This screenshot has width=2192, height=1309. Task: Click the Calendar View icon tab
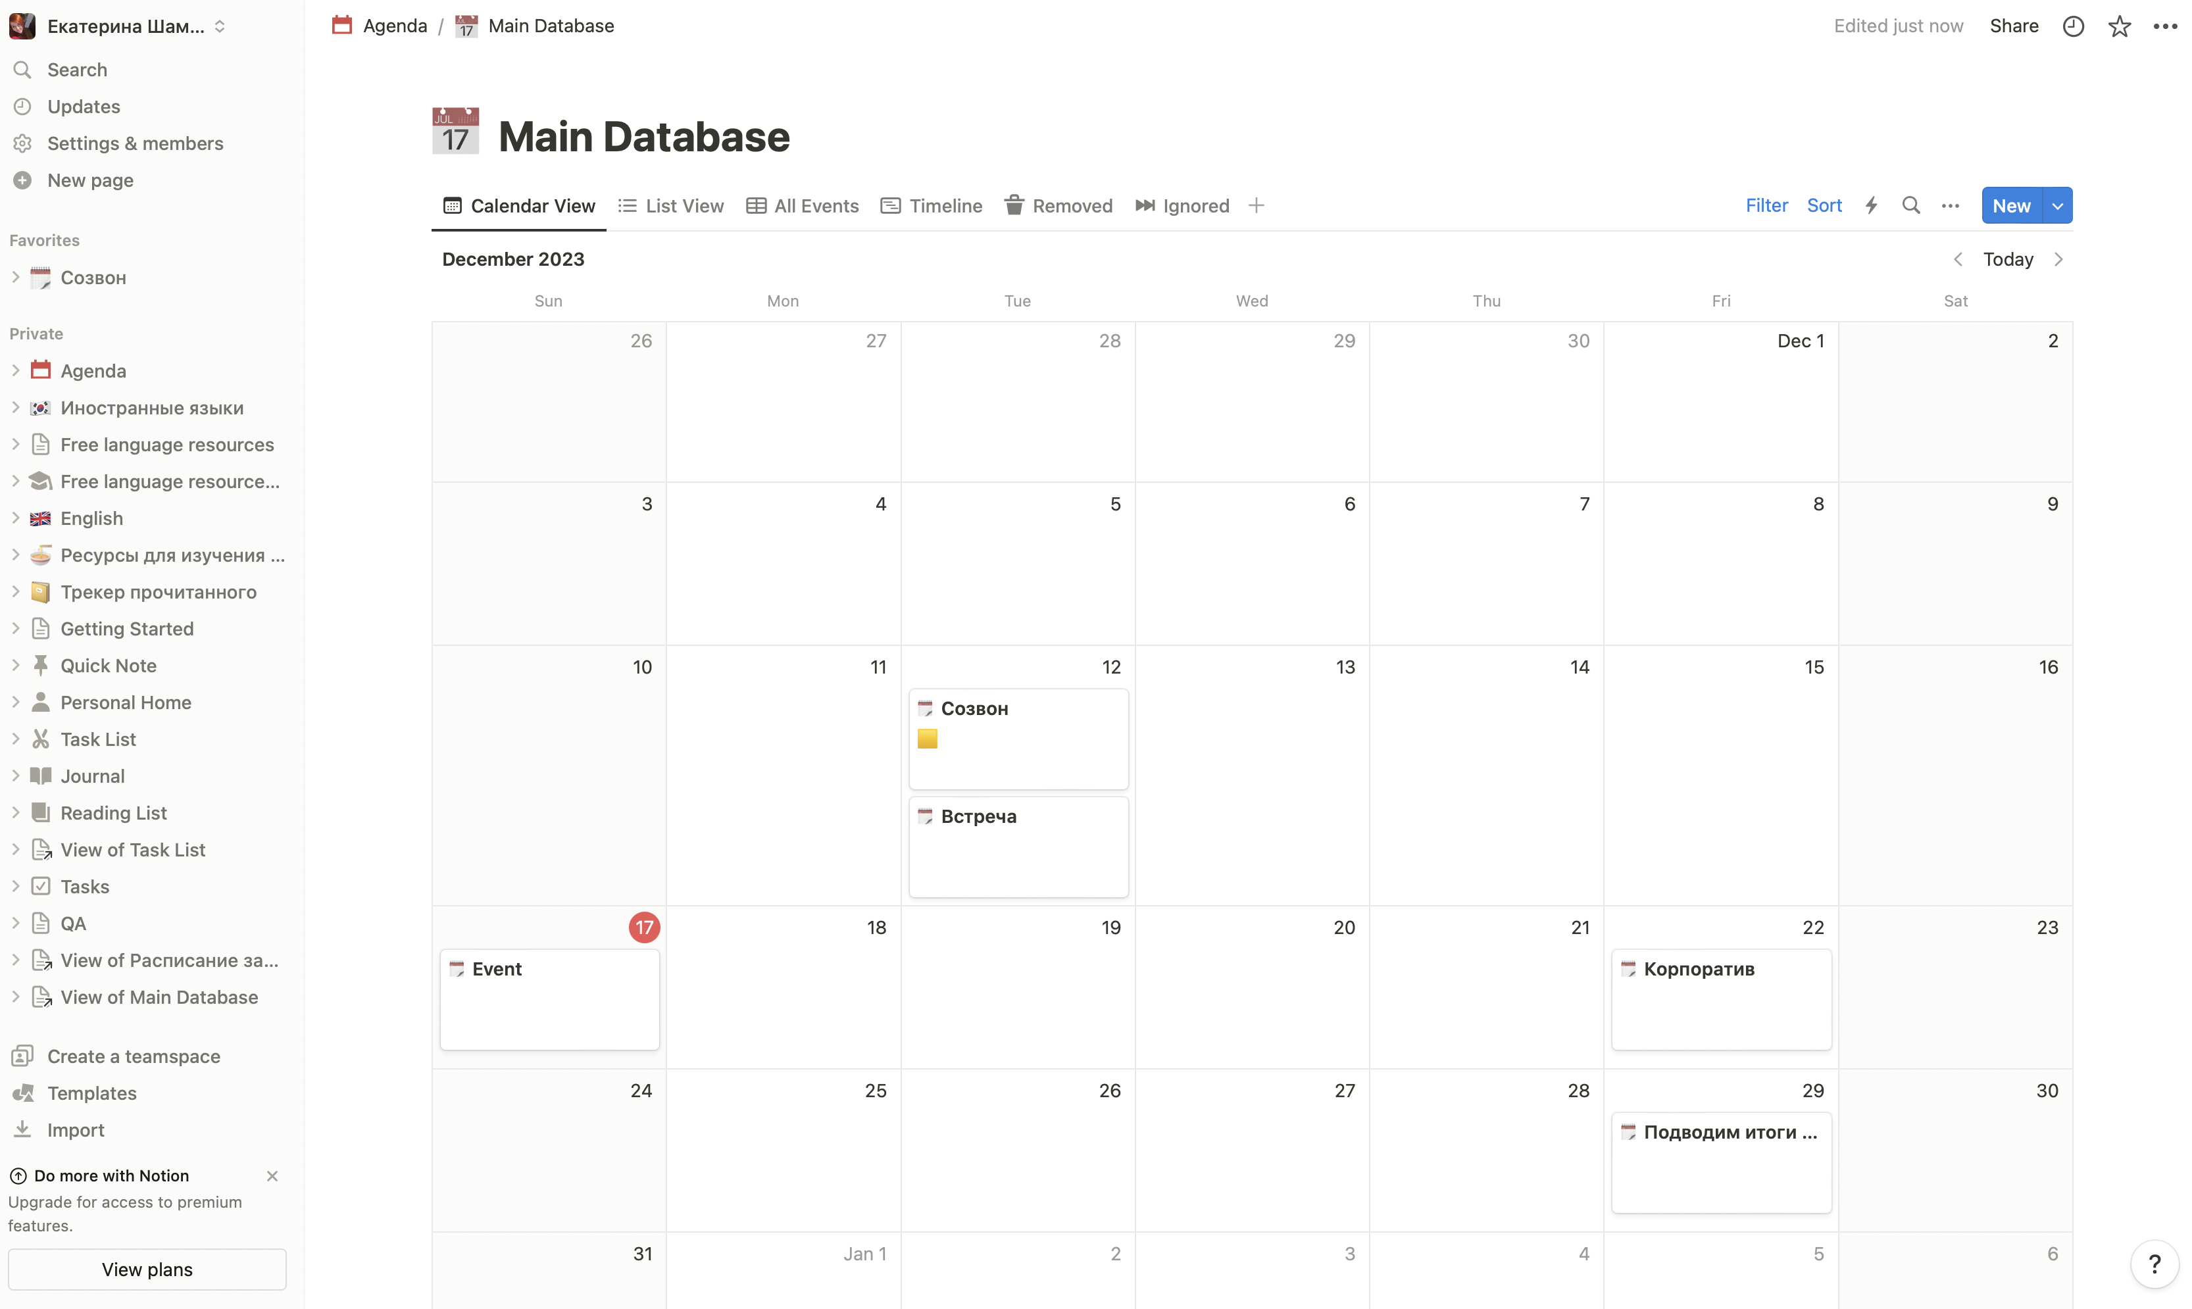click(452, 204)
